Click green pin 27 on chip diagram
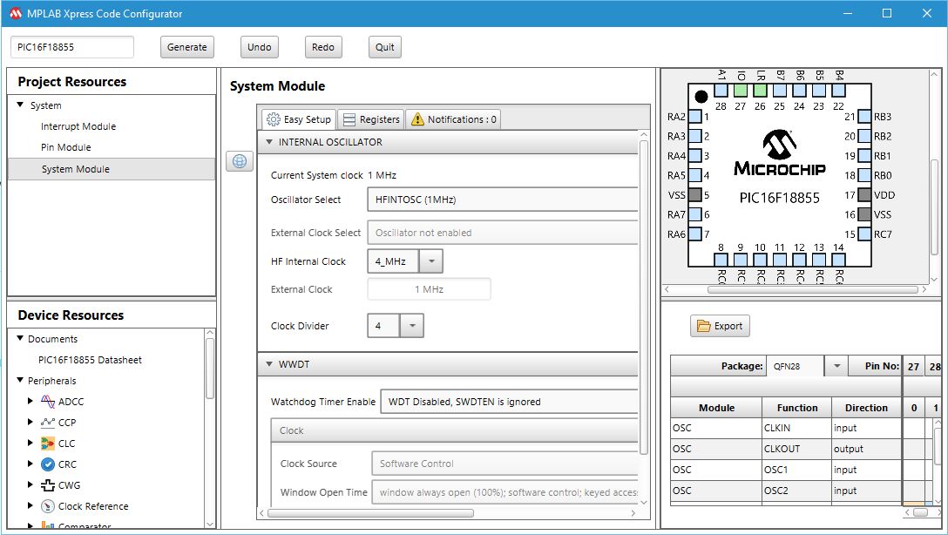Image resolution: width=948 pixels, height=535 pixels. pyautogui.click(x=741, y=91)
